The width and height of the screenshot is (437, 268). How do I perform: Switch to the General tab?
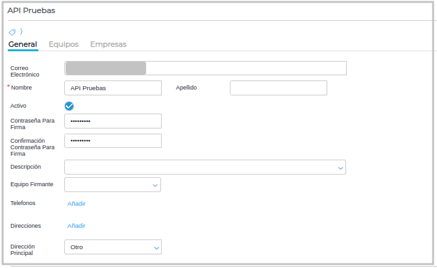tap(22, 44)
